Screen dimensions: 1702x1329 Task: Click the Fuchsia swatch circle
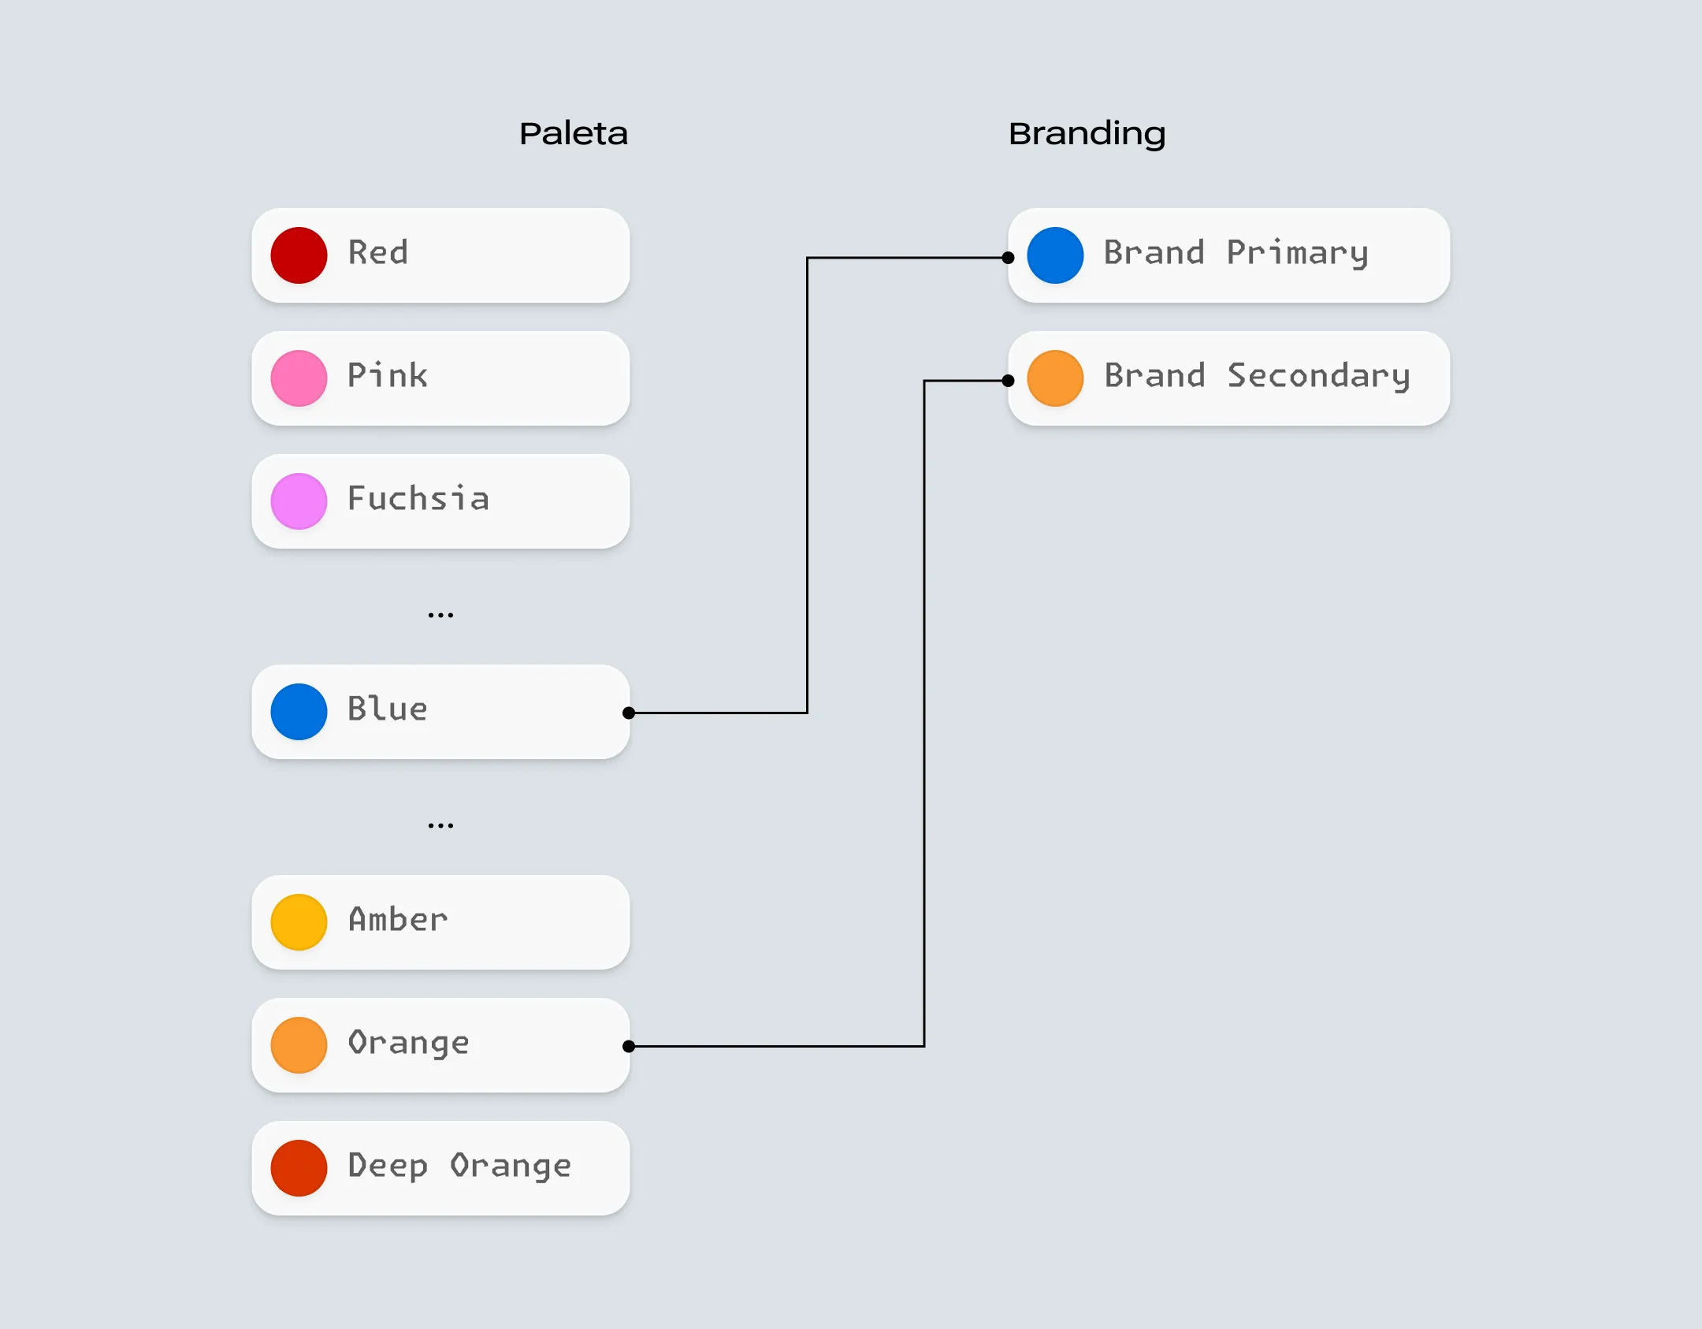click(299, 501)
